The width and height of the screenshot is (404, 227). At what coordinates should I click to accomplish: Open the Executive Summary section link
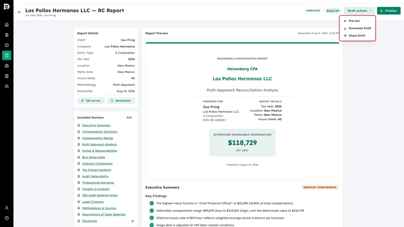[x=96, y=125]
